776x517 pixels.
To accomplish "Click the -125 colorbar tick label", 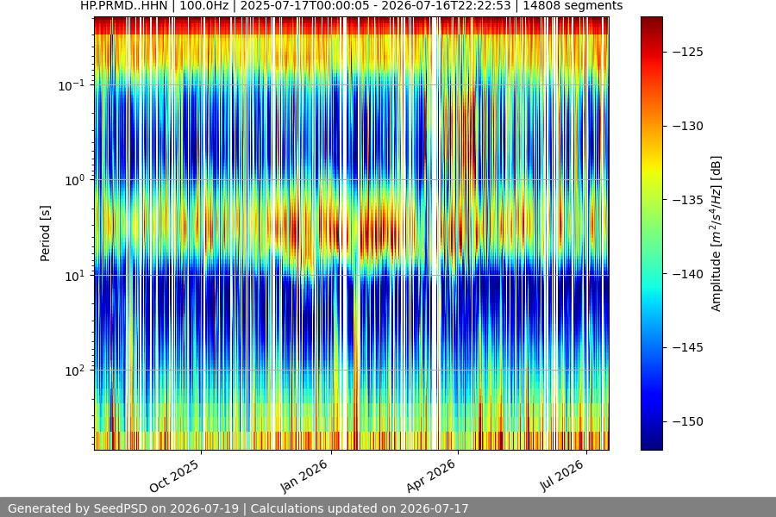I will tap(687, 52).
